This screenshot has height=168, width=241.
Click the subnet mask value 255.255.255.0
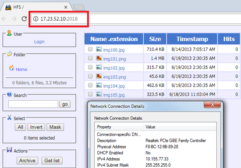(x=158, y=165)
